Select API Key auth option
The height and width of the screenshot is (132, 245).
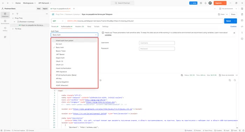coord(75,78)
